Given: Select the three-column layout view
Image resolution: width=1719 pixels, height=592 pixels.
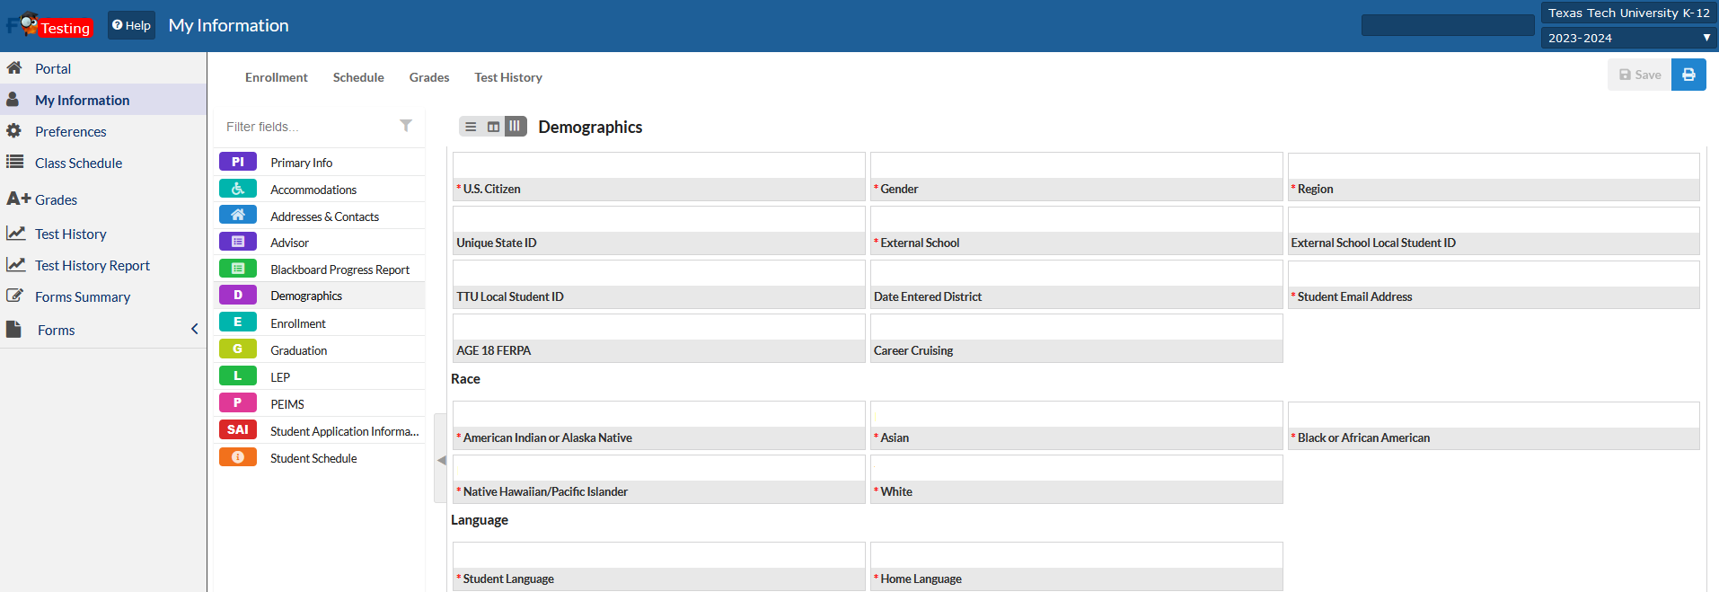Looking at the screenshot, I should tap(516, 127).
